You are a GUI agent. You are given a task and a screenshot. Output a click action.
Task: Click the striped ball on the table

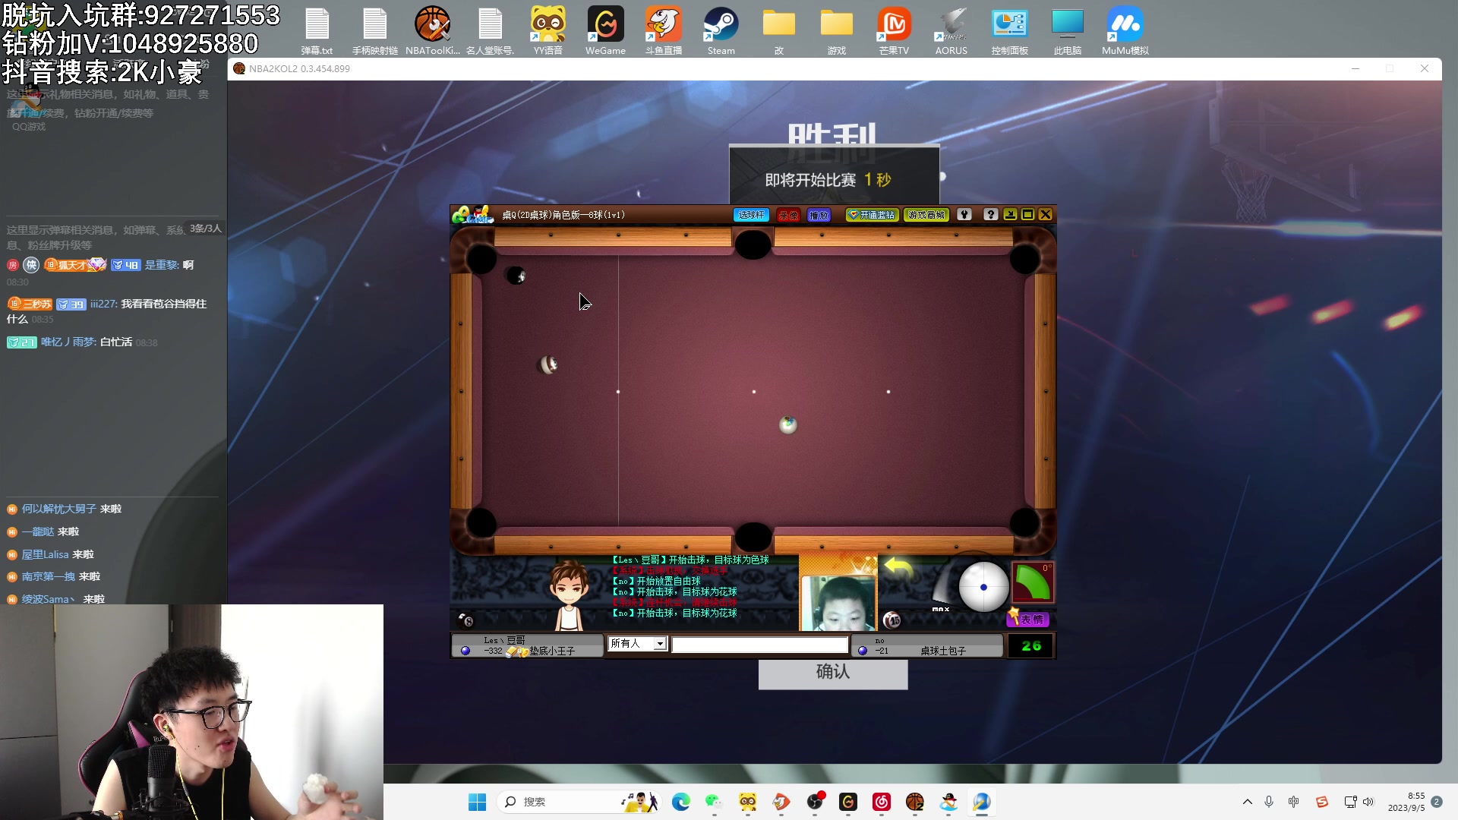(548, 365)
